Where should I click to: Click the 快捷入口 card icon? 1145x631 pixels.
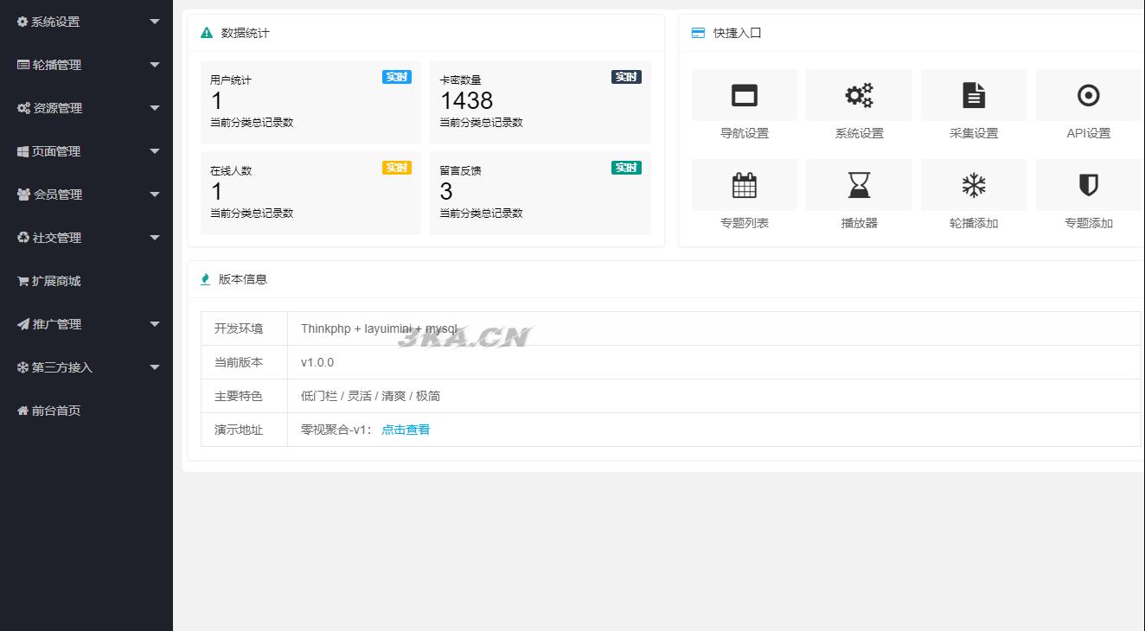[698, 33]
